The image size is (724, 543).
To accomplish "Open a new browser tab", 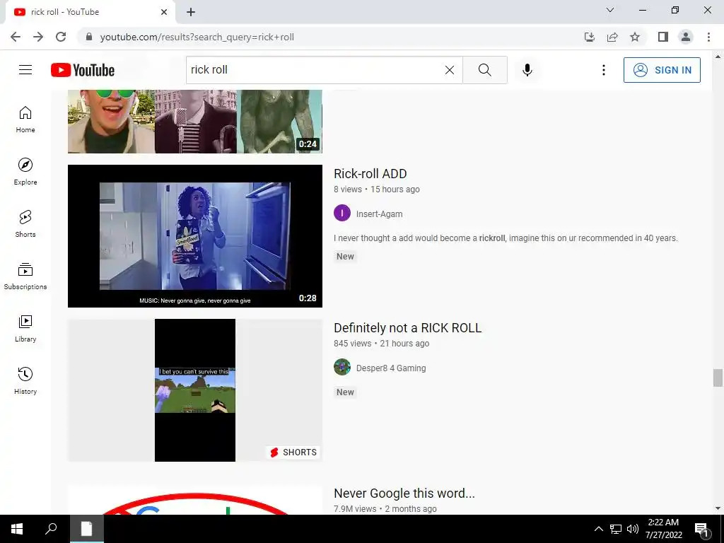I will pyautogui.click(x=191, y=12).
